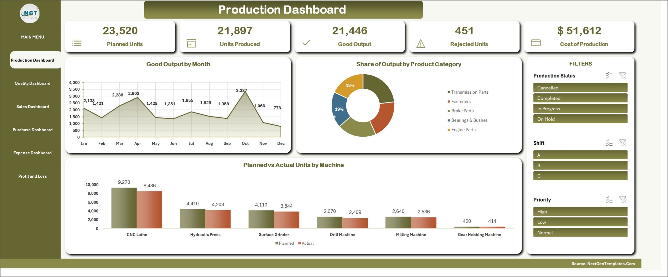
Task: Click the CNC Lathe planned bar 9,270
Action: (124, 208)
